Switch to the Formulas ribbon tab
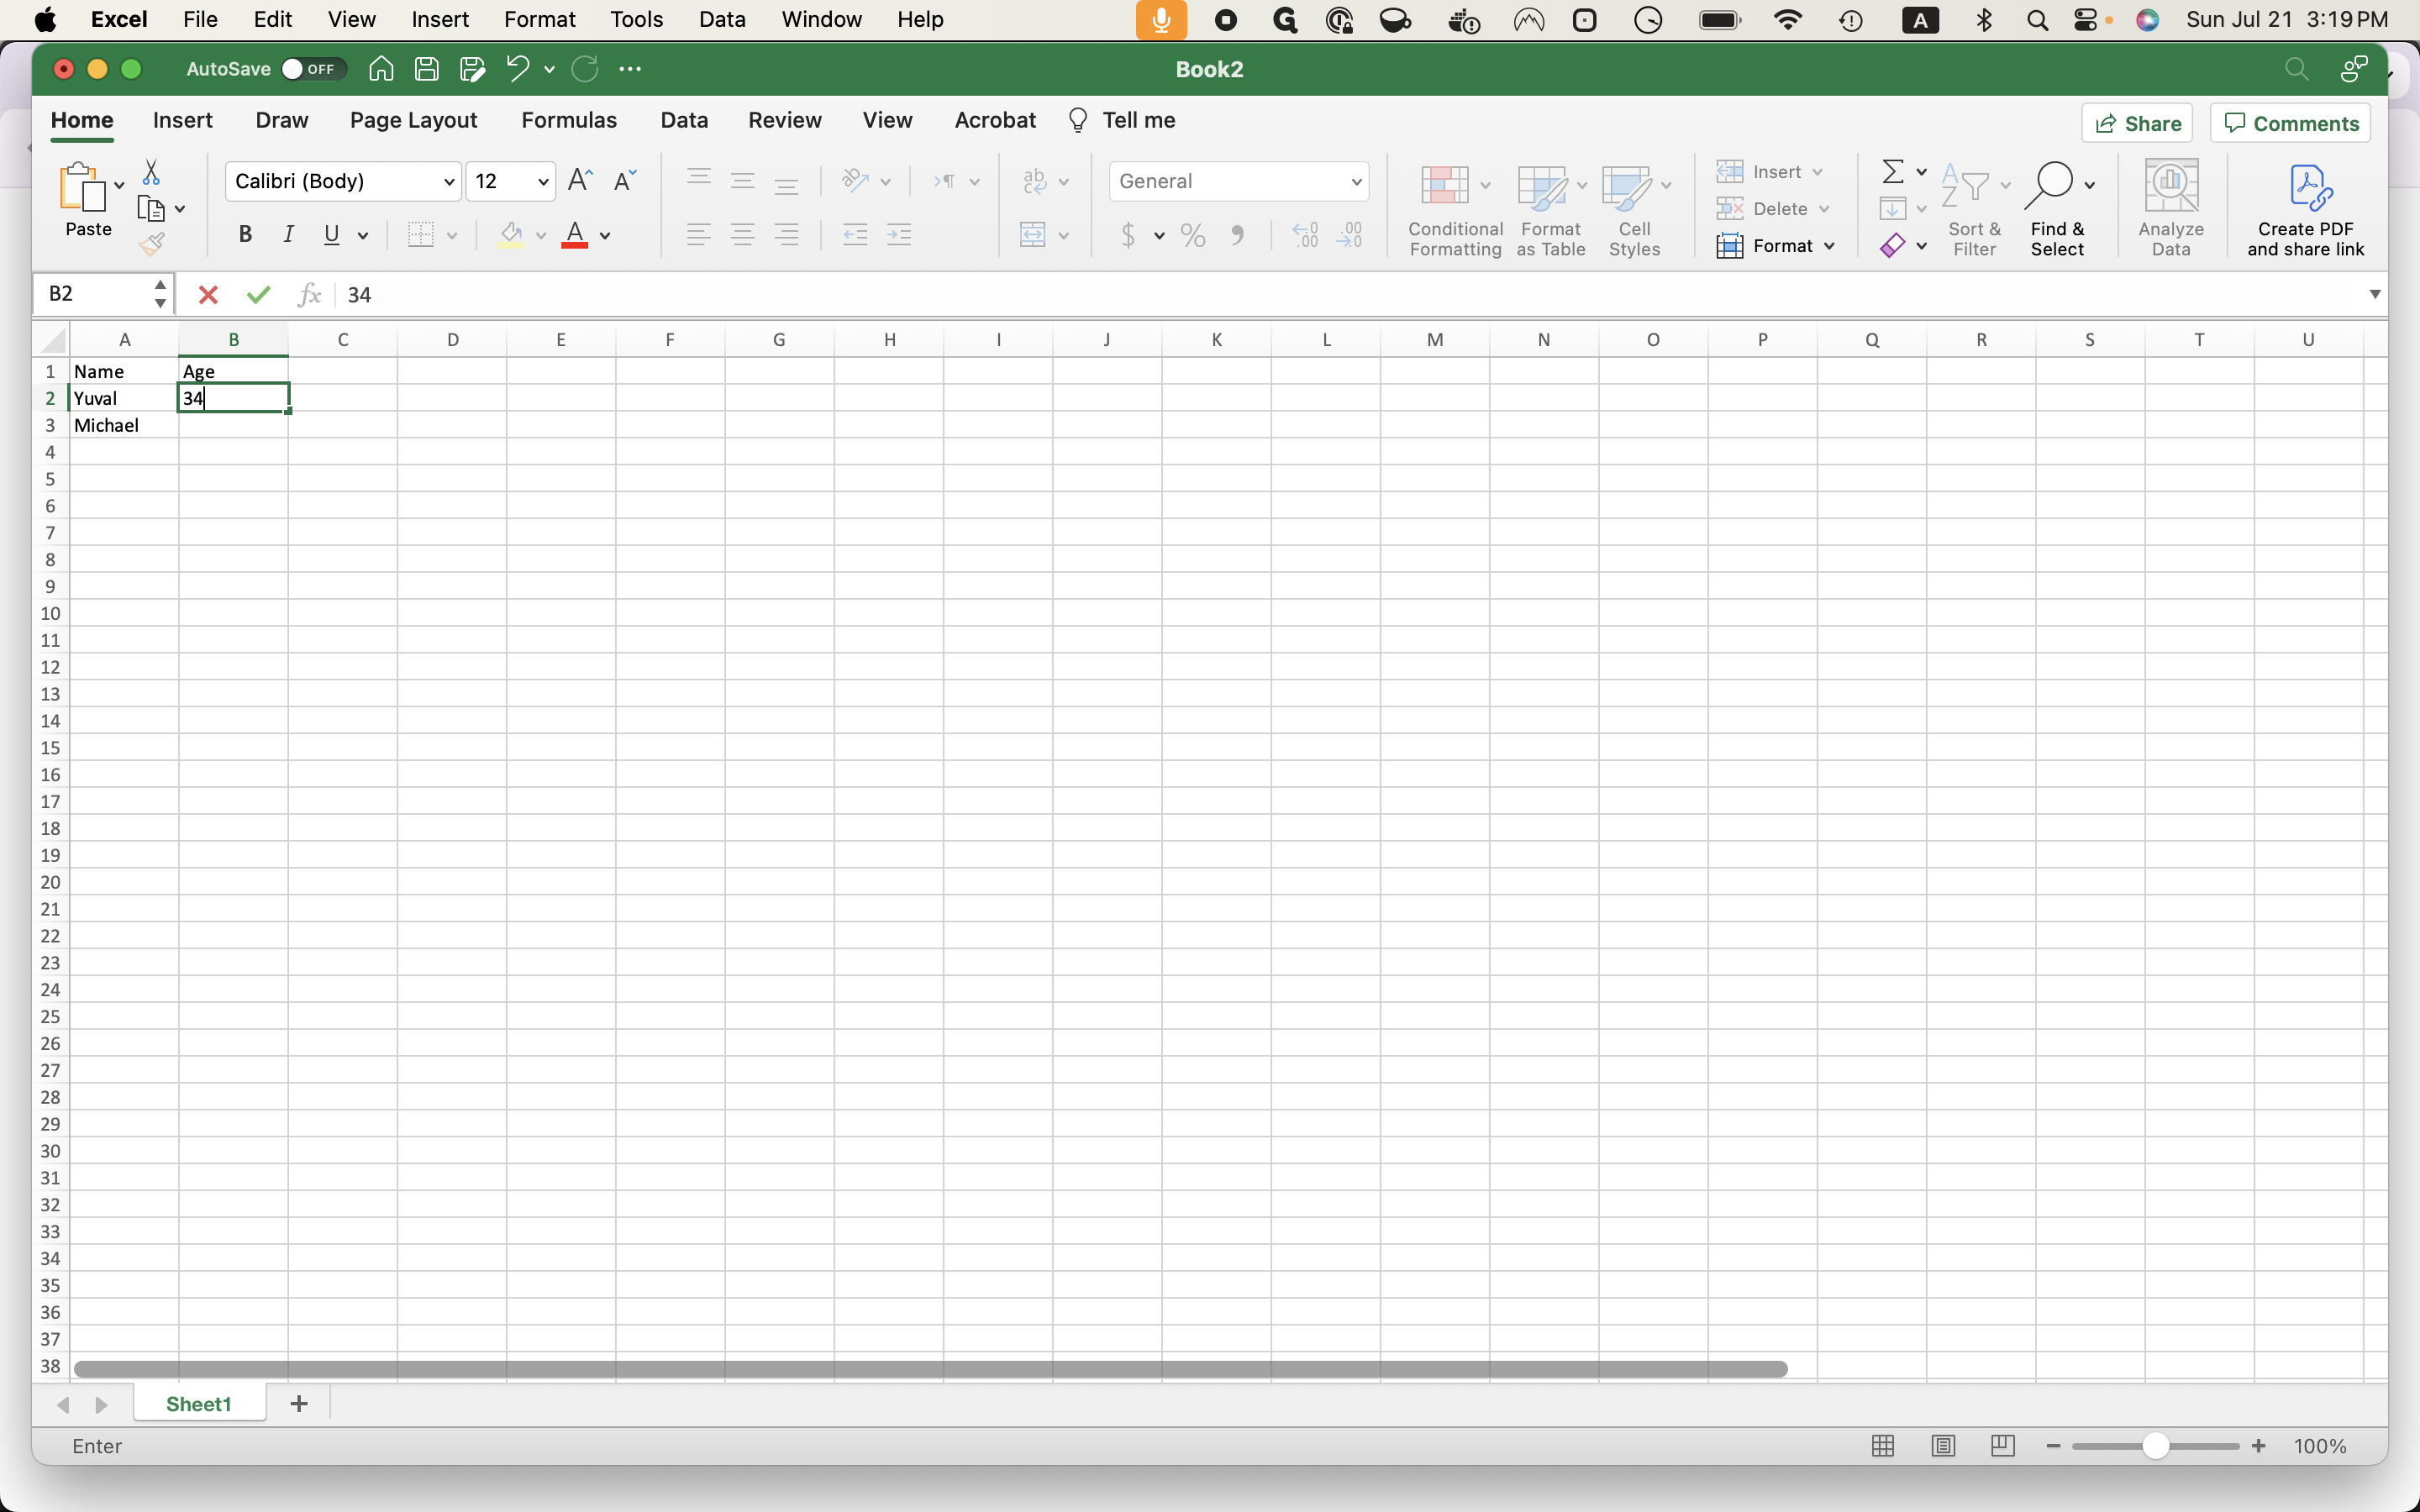Screen dimensions: 2420x1512 568,120
